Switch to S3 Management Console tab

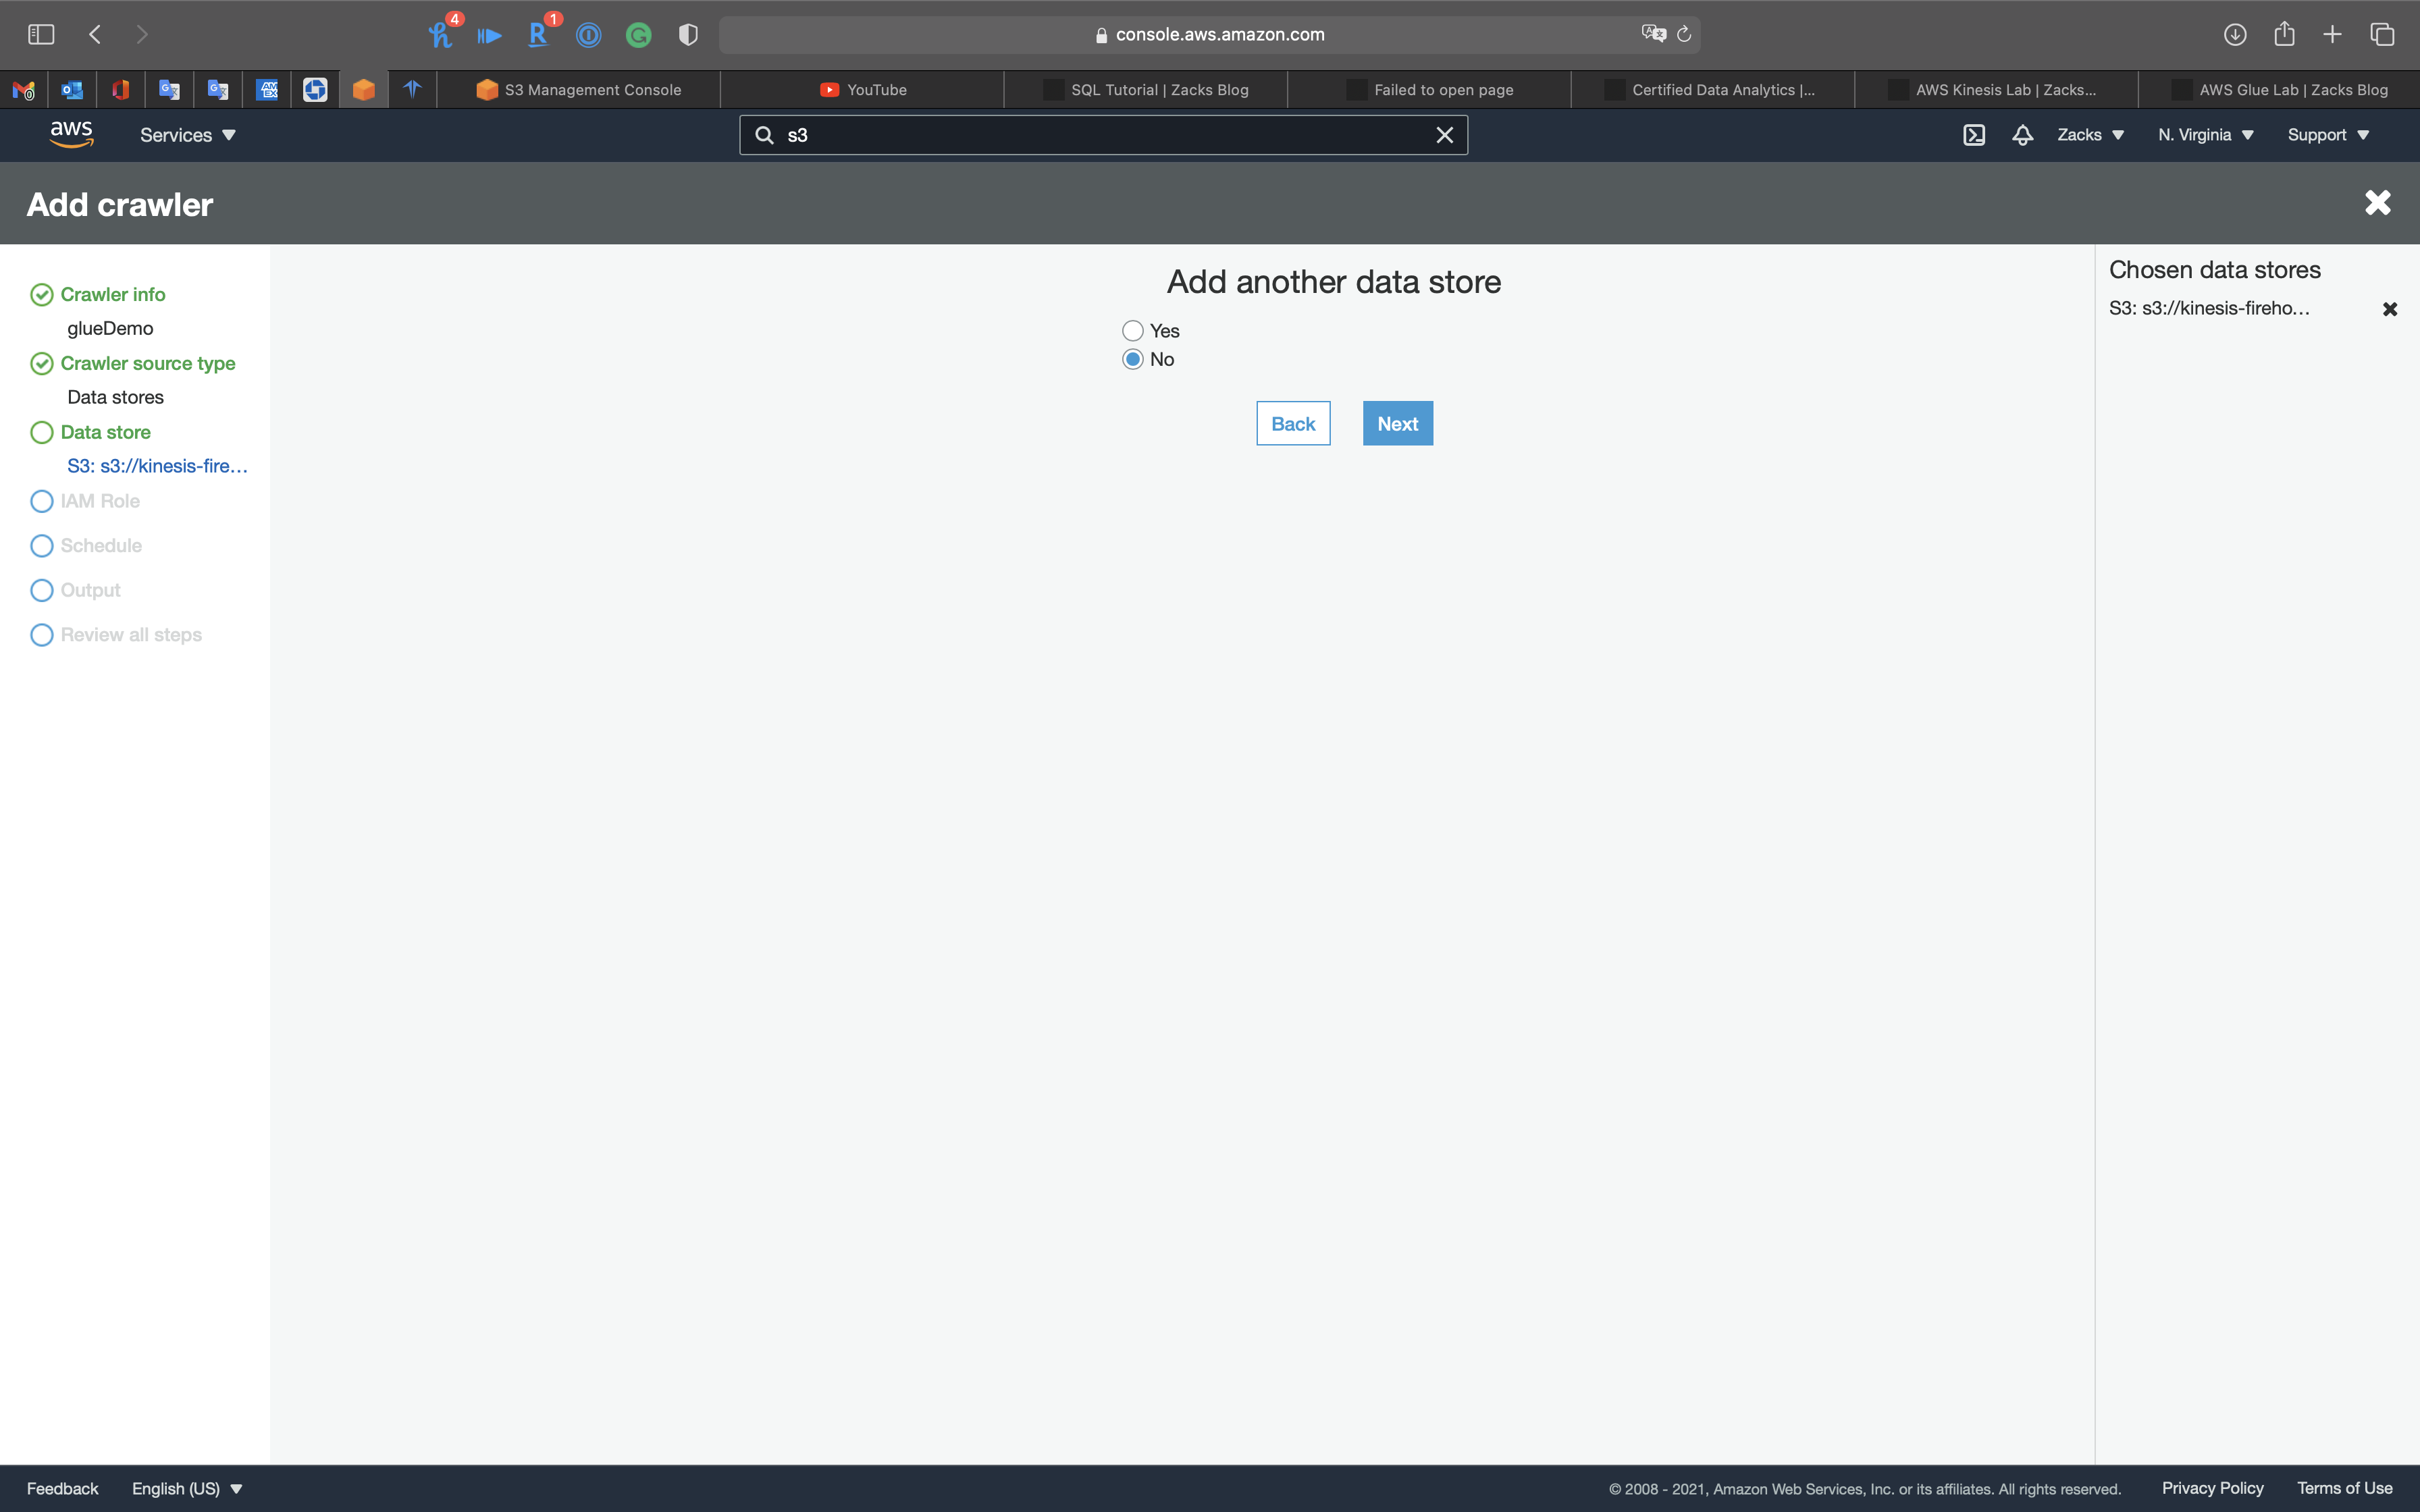[x=579, y=90]
